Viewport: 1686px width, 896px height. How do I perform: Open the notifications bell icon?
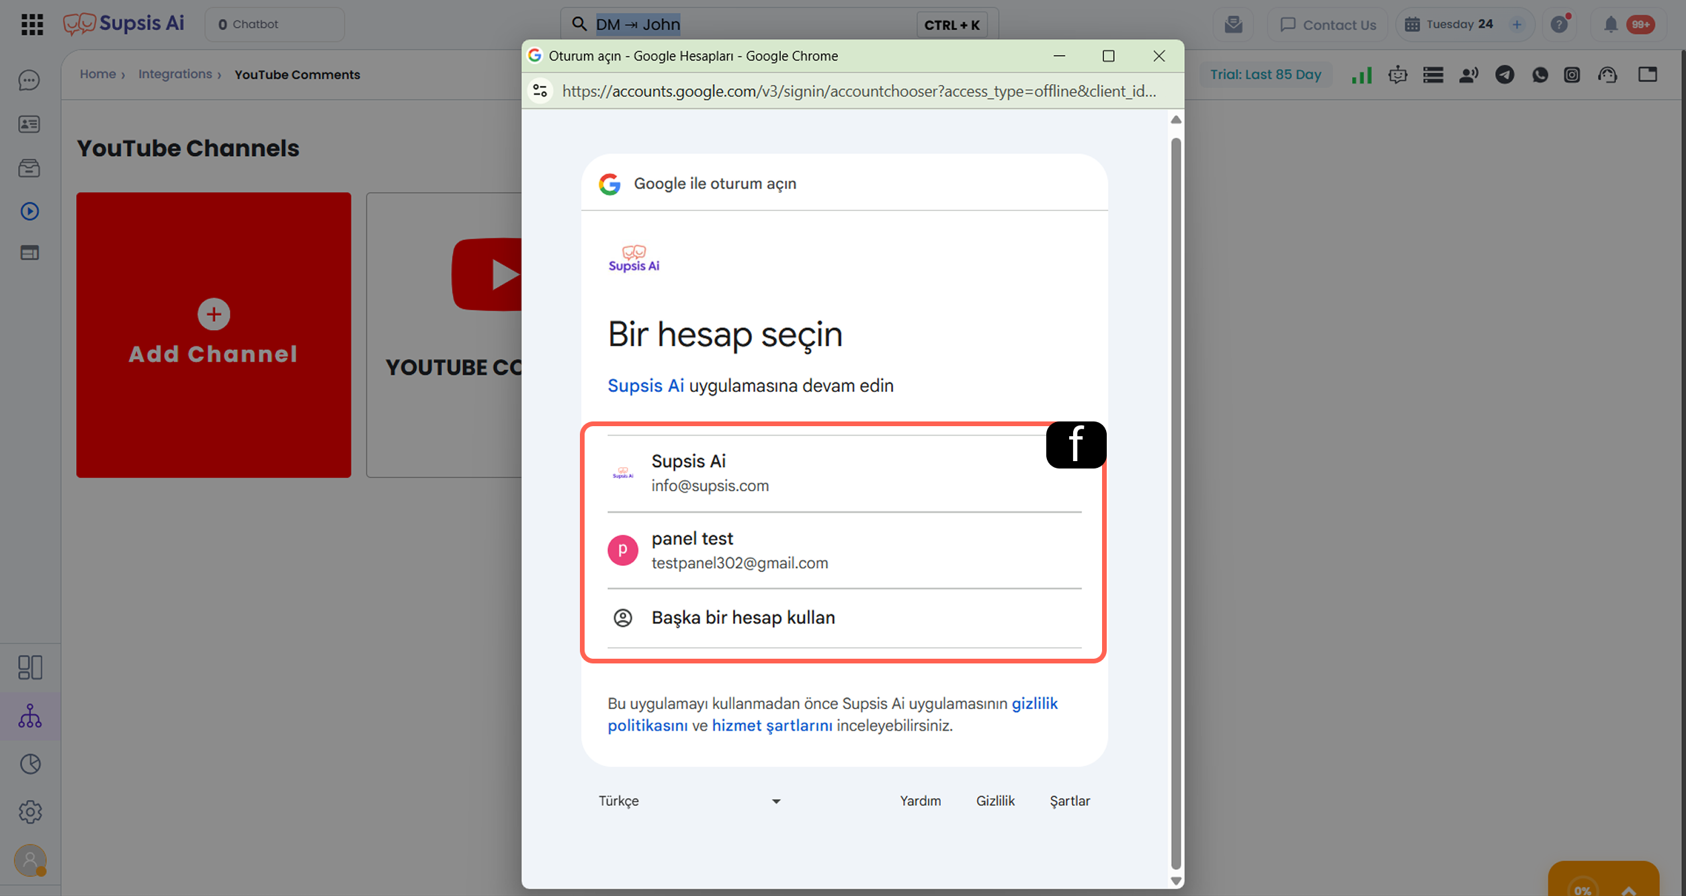(x=1611, y=25)
